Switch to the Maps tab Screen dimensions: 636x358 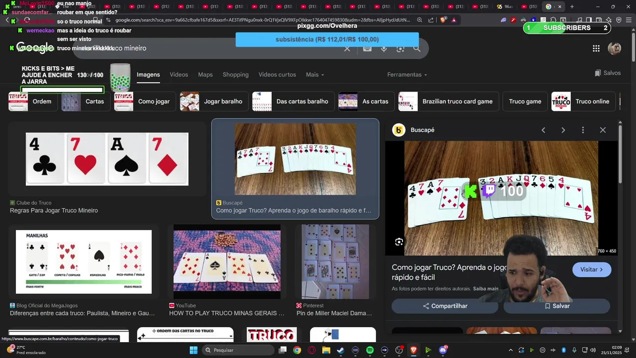tap(205, 75)
